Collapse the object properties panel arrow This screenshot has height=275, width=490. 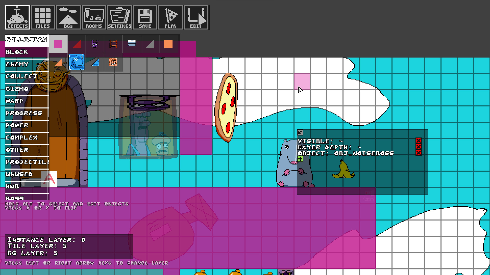(300, 132)
